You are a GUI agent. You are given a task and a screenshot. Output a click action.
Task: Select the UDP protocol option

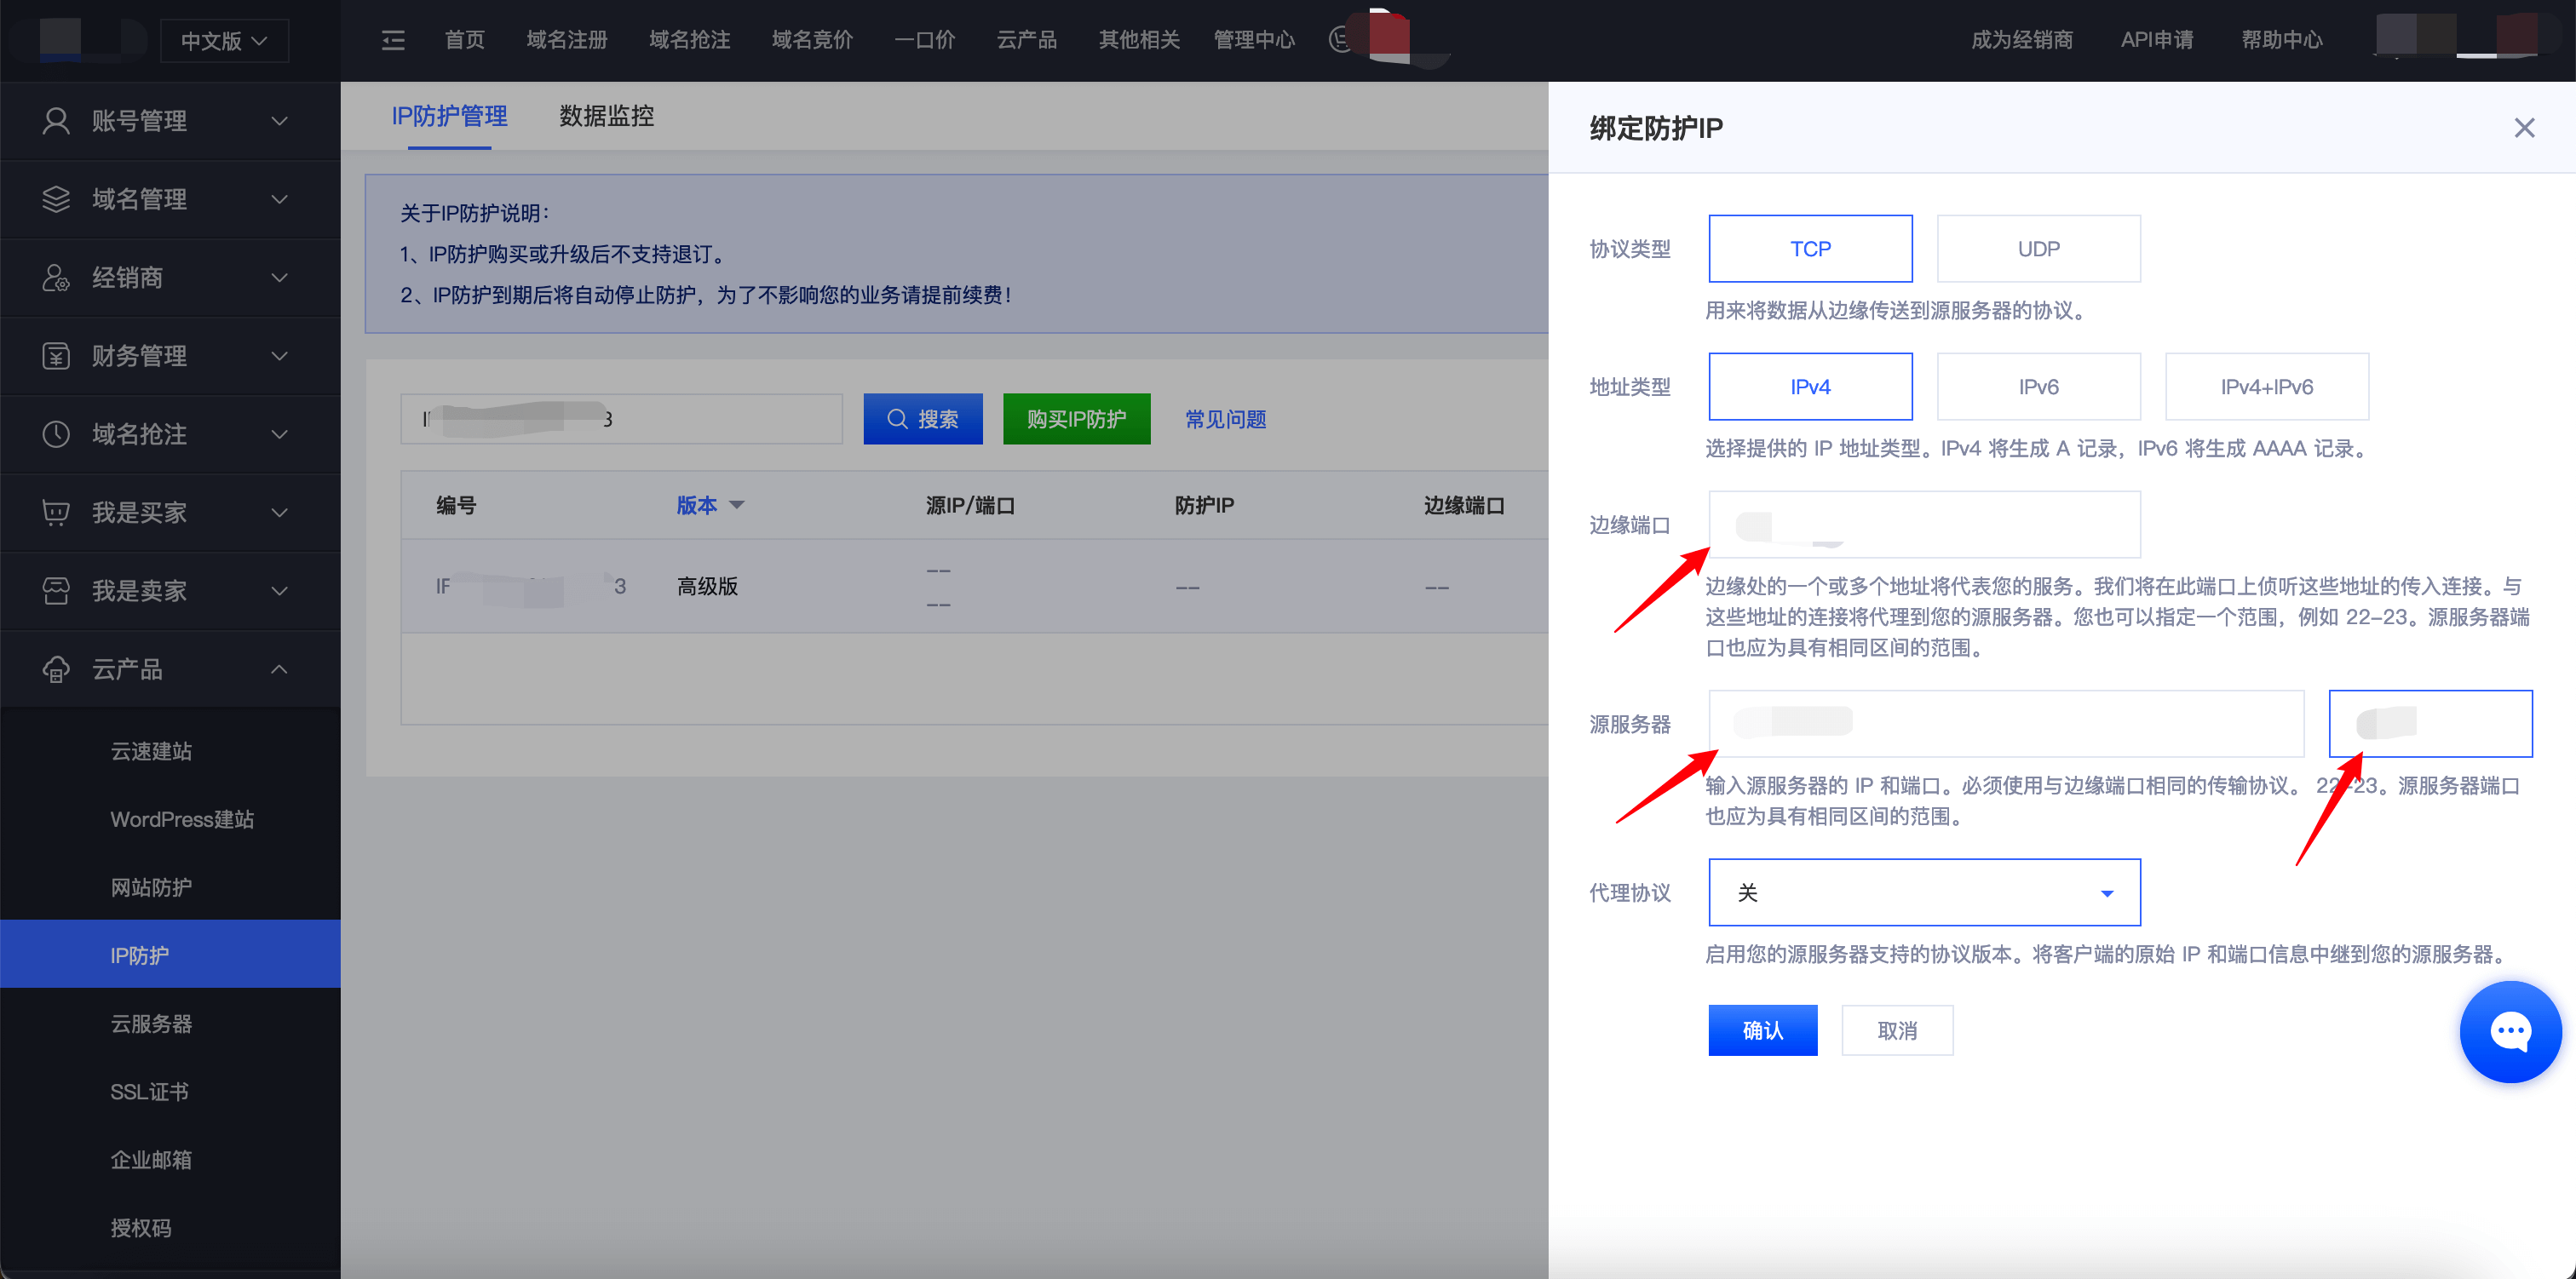tap(2038, 249)
